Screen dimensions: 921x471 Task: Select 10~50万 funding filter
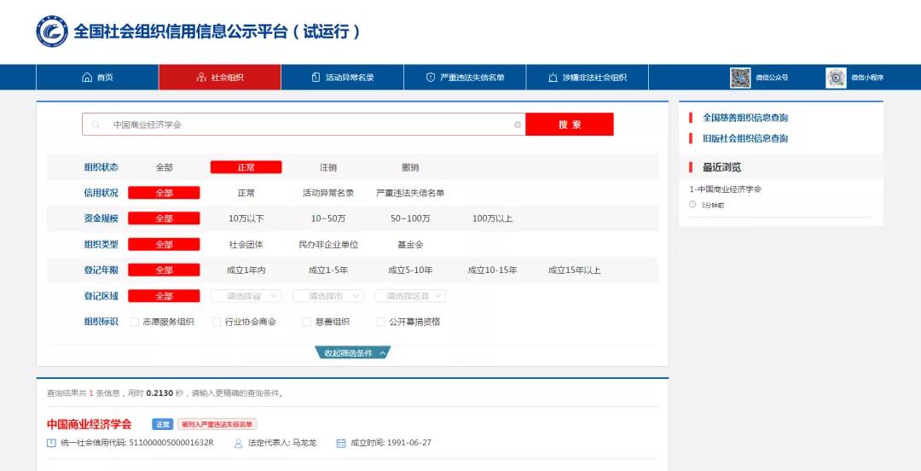tap(328, 218)
